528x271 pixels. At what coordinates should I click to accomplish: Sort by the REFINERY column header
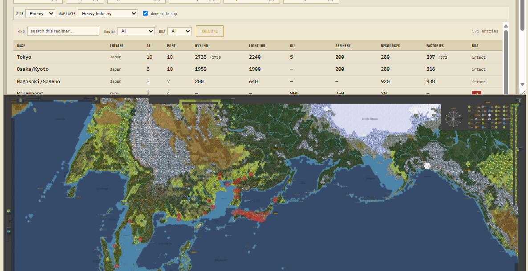click(x=343, y=46)
